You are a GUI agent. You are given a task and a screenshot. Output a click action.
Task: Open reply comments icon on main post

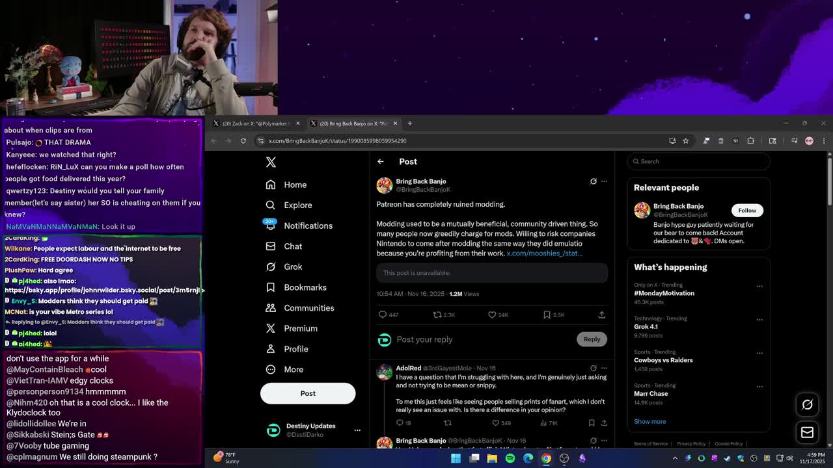pos(383,315)
